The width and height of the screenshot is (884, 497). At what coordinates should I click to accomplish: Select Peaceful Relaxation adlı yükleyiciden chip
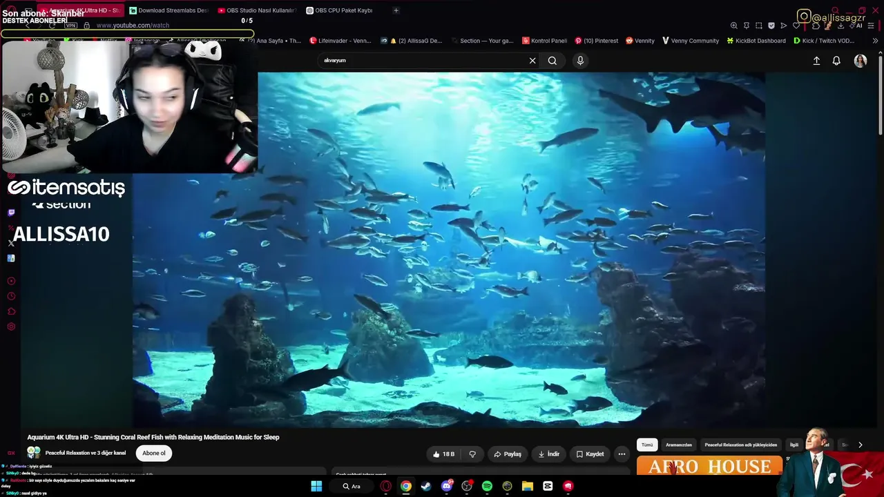741,445
